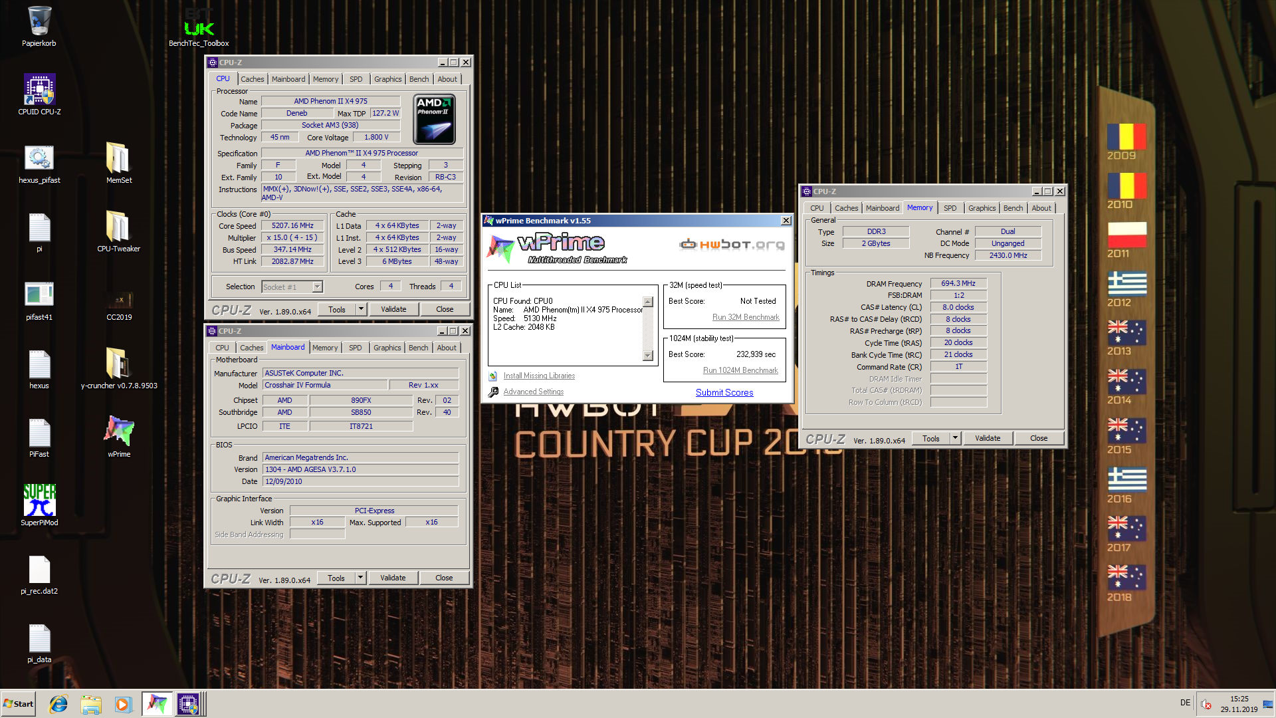Image resolution: width=1276 pixels, height=718 pixels.
Task: Open the pi file icon
Action: (x=39, y=233)
